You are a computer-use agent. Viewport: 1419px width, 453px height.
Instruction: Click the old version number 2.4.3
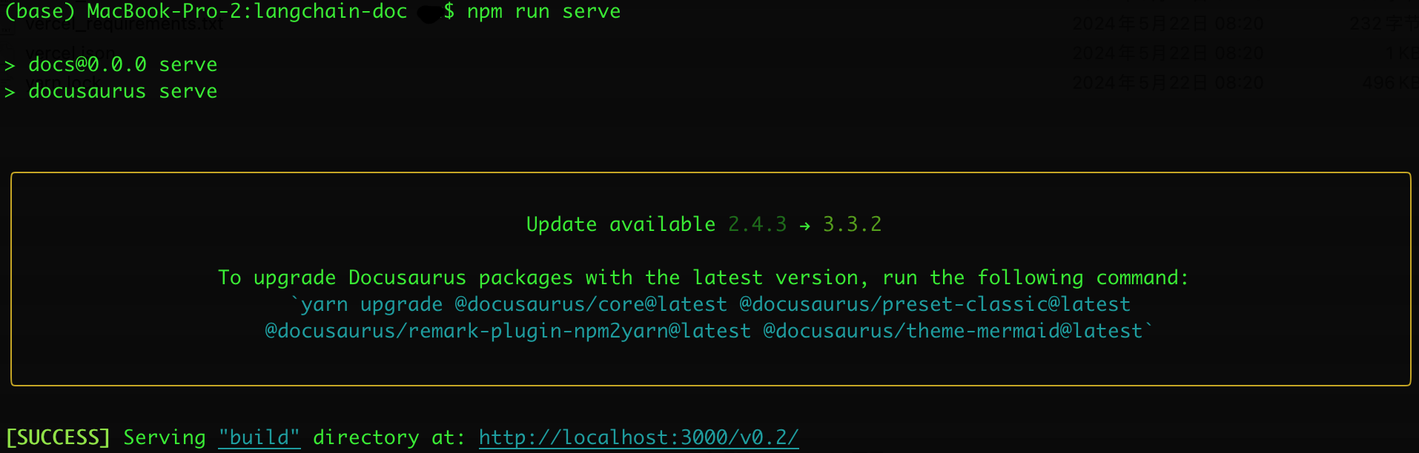(757, 224)
